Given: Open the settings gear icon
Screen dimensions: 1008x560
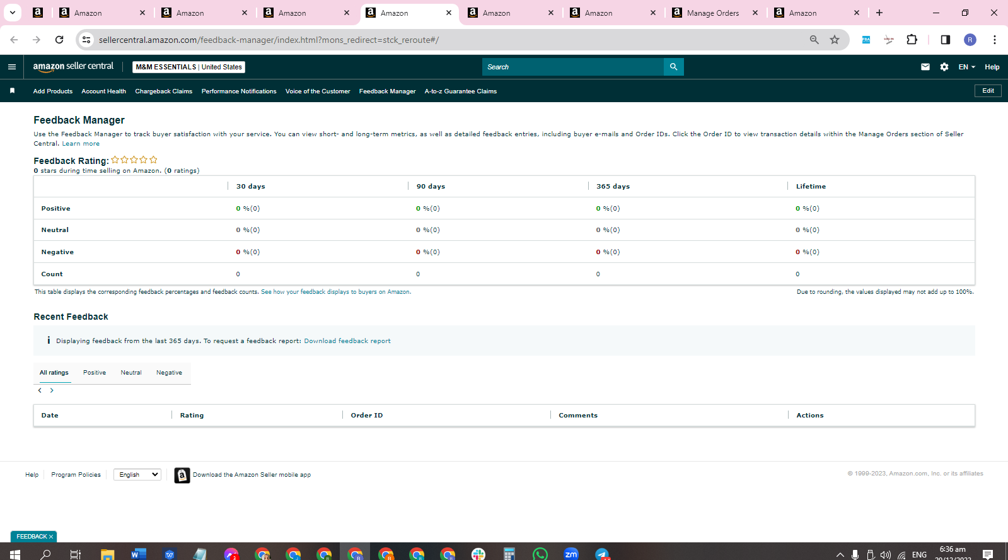Looking at the screenshot, I should point(944,67).
